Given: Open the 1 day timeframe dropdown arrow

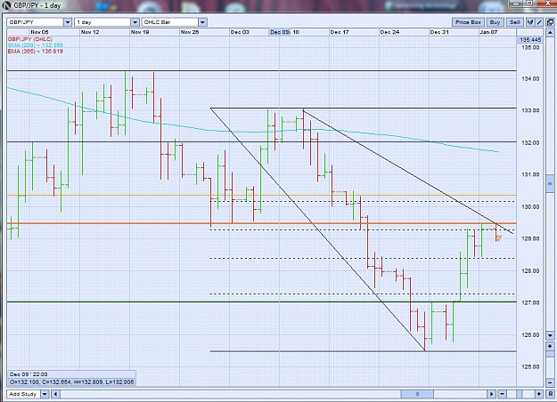Looking at the screenshot, I should coord(135,22).
